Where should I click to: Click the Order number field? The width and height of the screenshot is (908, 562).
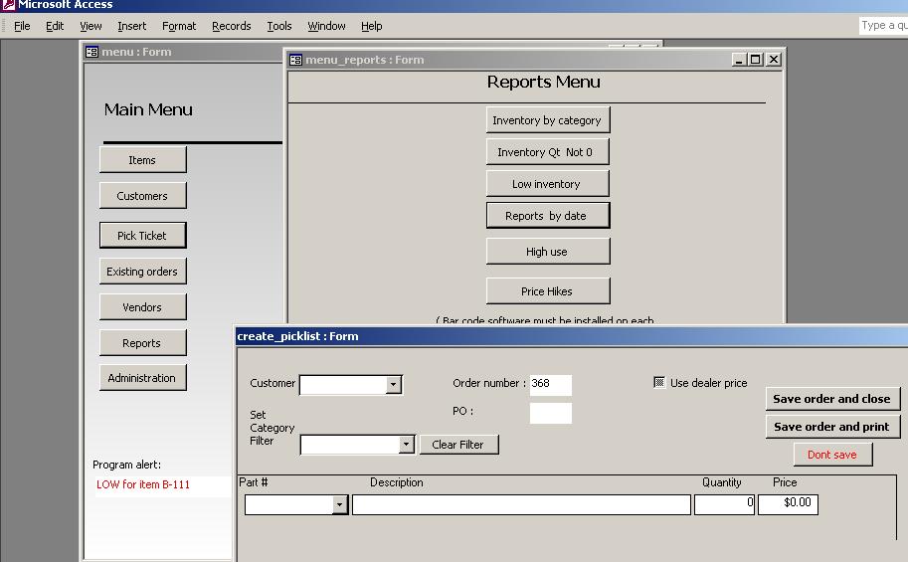pos(550,384)
